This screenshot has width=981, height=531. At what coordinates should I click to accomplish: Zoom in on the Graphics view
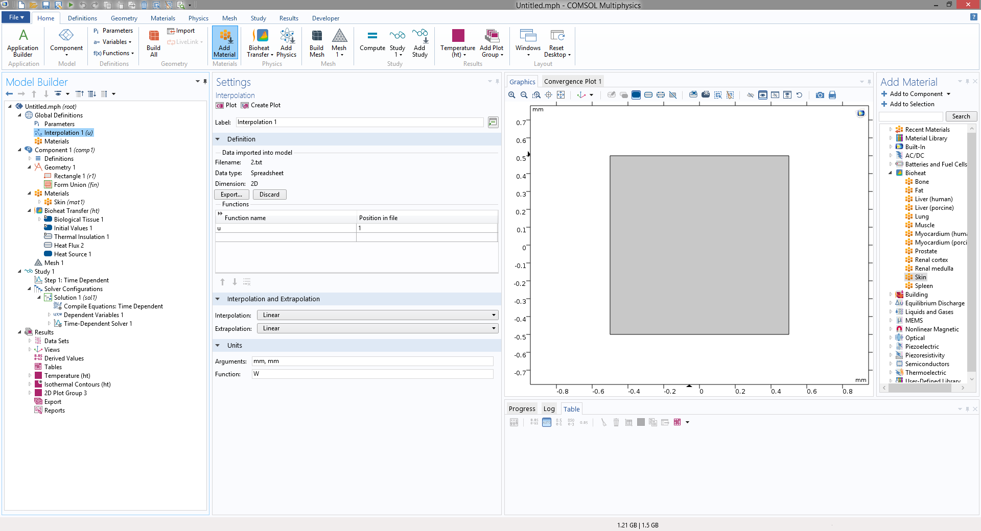tap(511, 95)
